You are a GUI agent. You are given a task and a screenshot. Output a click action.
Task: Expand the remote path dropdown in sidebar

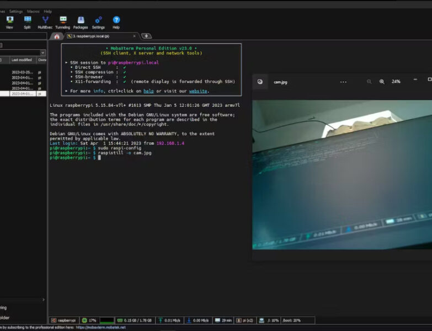click(x=43, y=52)
